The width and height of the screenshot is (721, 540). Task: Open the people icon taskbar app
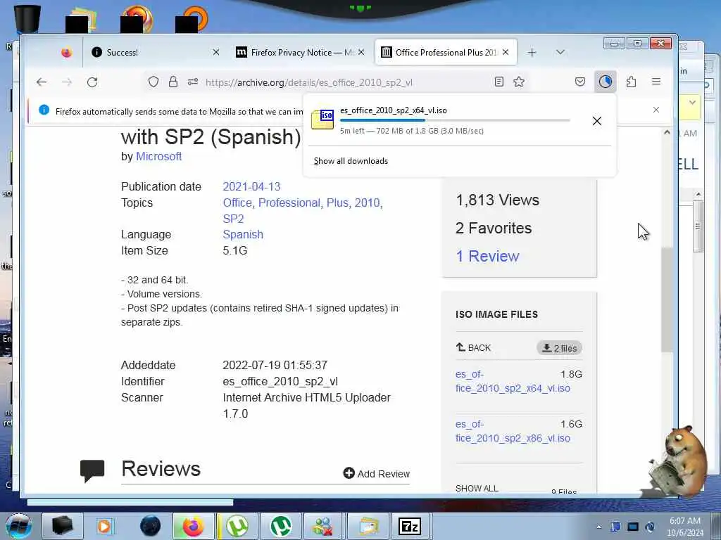(x=324, y=526)
